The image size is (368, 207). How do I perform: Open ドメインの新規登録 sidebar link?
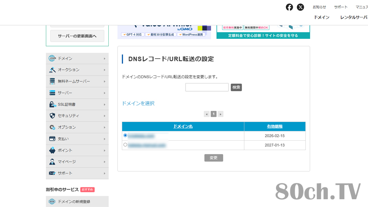pyautogui.click(x=77, y=201)
